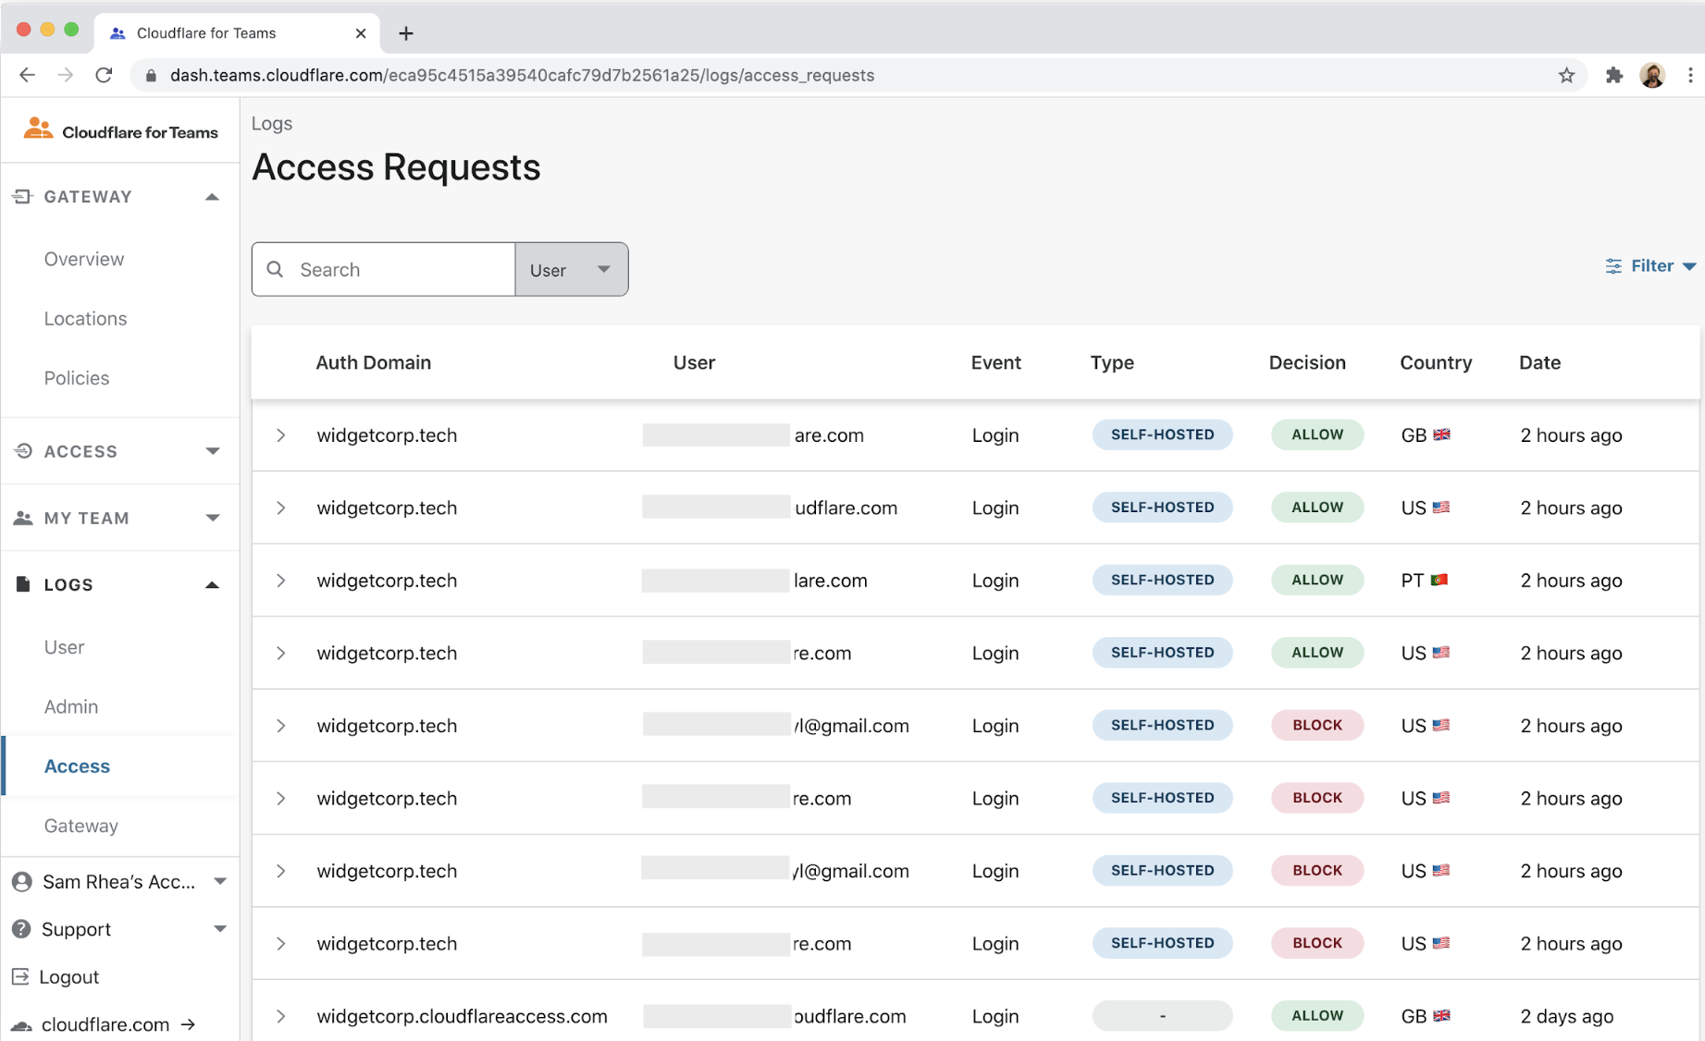Click the Logs document icon

(x=23, y=584)
